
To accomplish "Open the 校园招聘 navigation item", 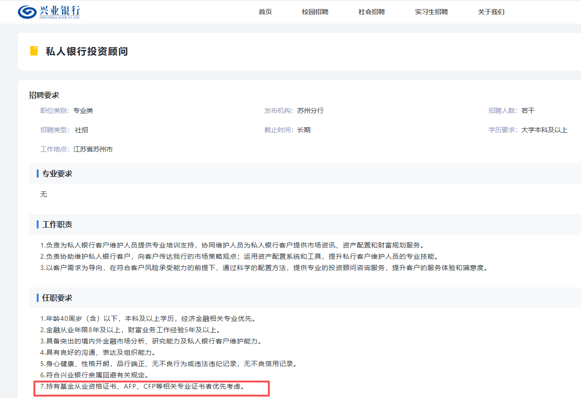I will pos(315,12).
